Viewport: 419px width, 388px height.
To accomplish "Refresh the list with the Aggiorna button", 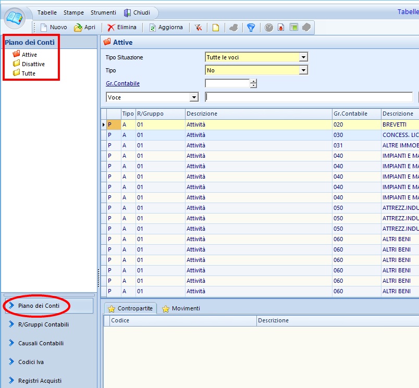I will (166, 27).
